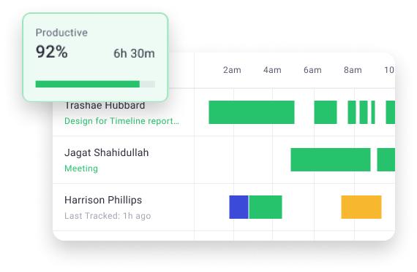Click Harrison's green activity block
This screenshot has height=272, width=417.
click(x=265, y=207)
